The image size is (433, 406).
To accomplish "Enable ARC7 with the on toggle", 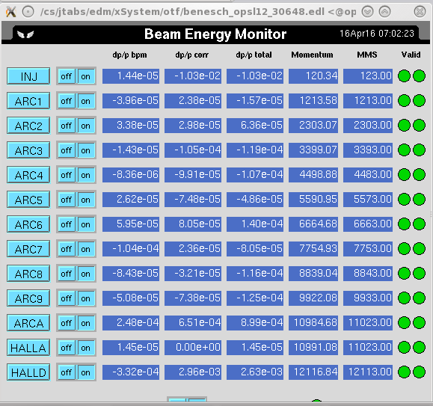I will 86,249.
